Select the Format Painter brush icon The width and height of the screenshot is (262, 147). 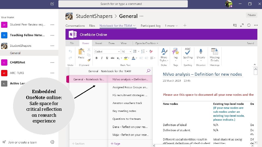click(x=89, y=60)
